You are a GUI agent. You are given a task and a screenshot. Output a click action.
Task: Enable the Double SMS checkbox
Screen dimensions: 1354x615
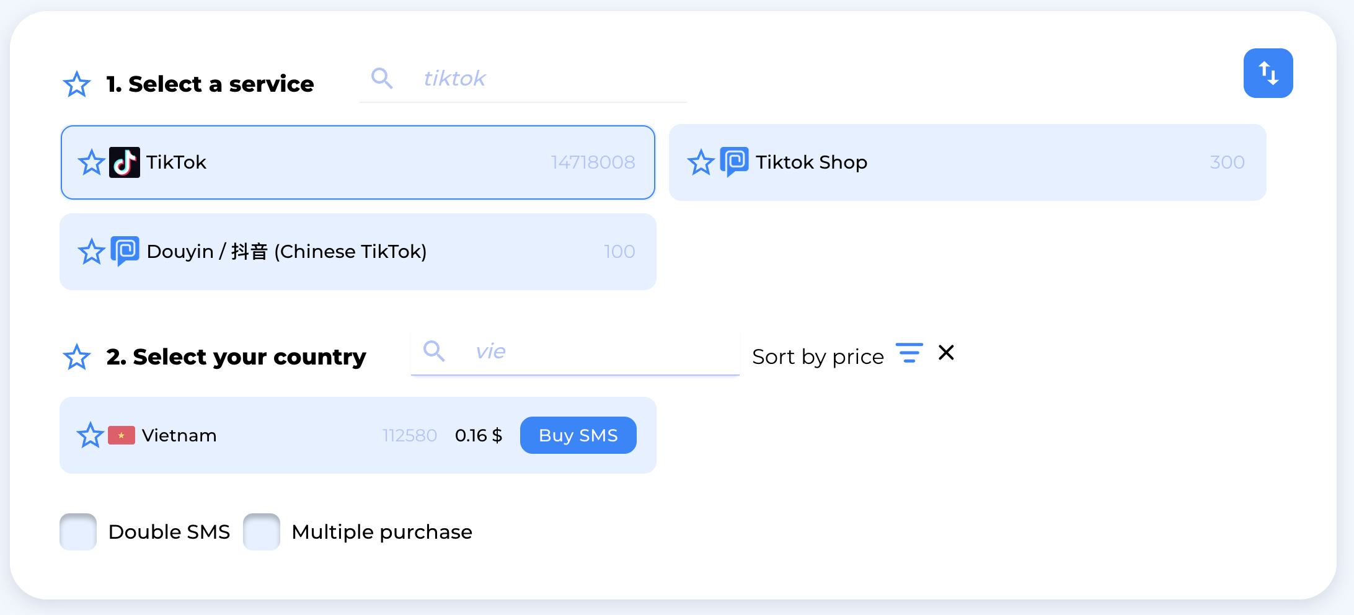point(78,532)
